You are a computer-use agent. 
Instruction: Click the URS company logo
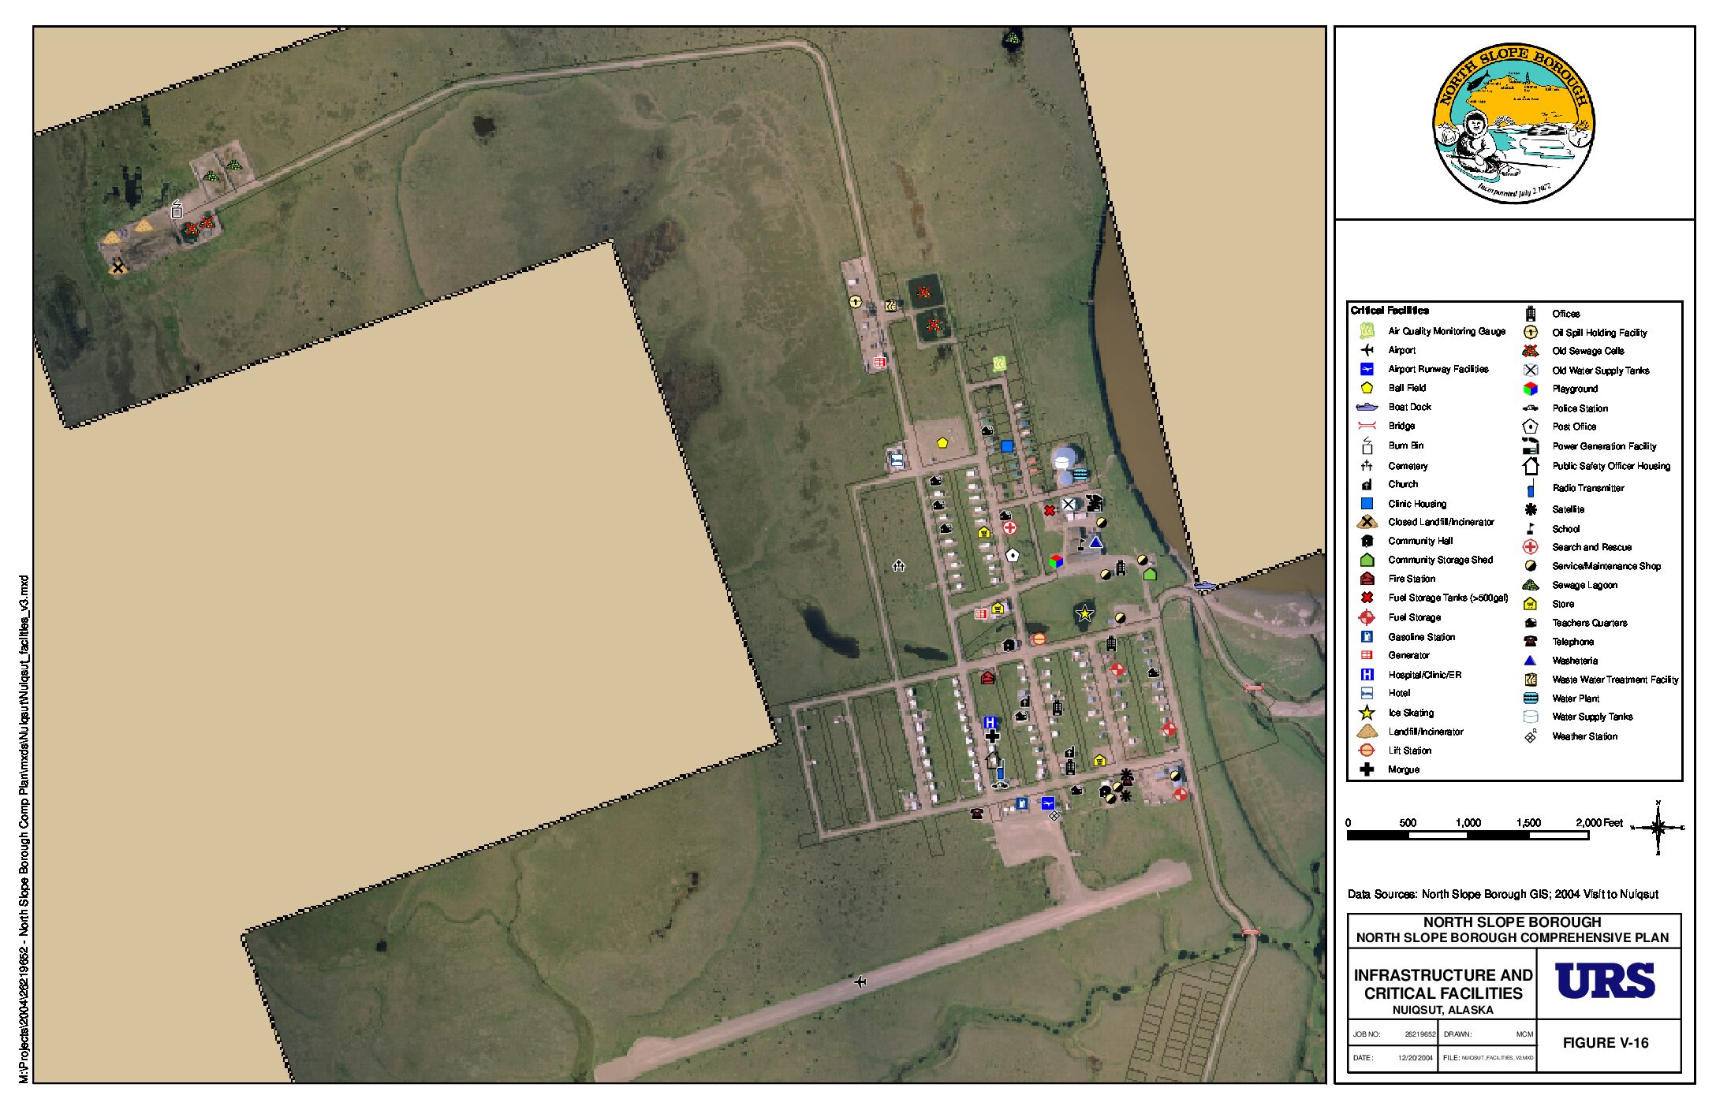tap(1605, 981)
